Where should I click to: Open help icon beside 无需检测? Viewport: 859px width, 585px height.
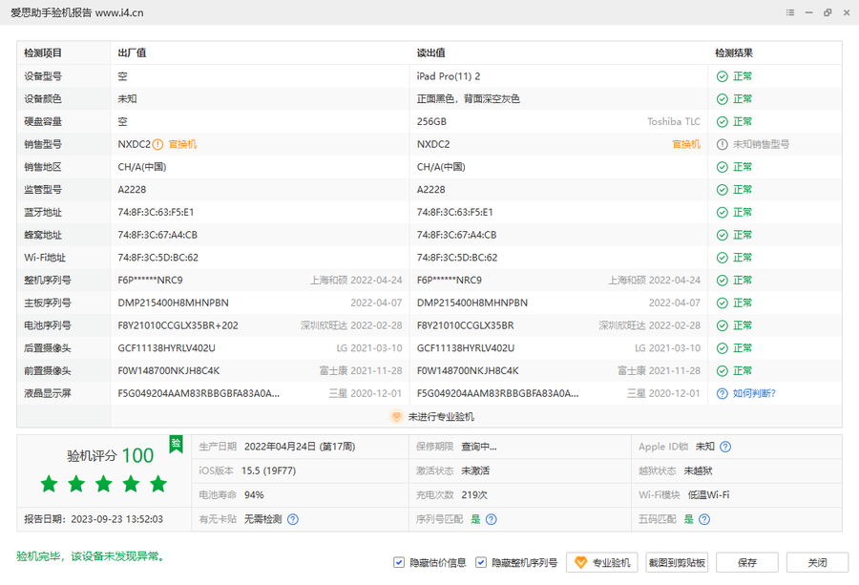293,519
